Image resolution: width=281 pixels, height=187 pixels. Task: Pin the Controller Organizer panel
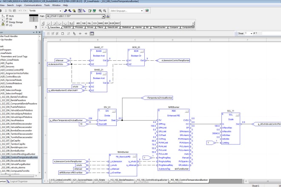37,32
